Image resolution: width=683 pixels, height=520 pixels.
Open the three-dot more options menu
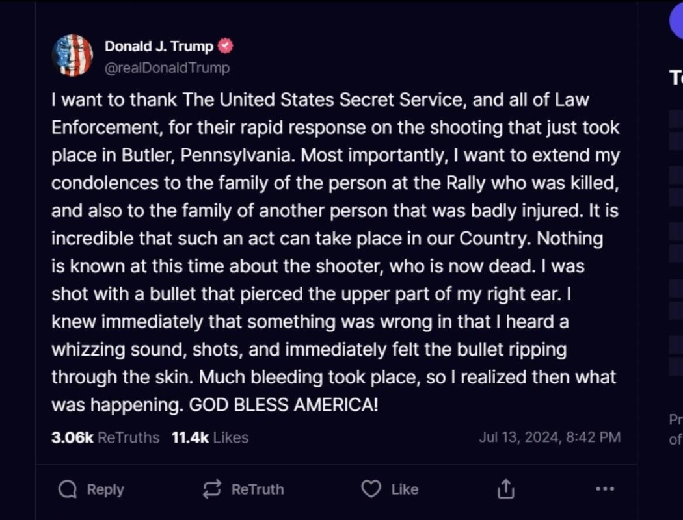pos(604,489)
